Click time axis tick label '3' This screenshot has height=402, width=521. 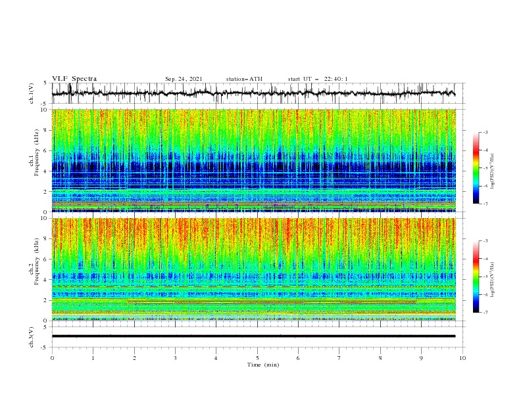pos(175,358)
